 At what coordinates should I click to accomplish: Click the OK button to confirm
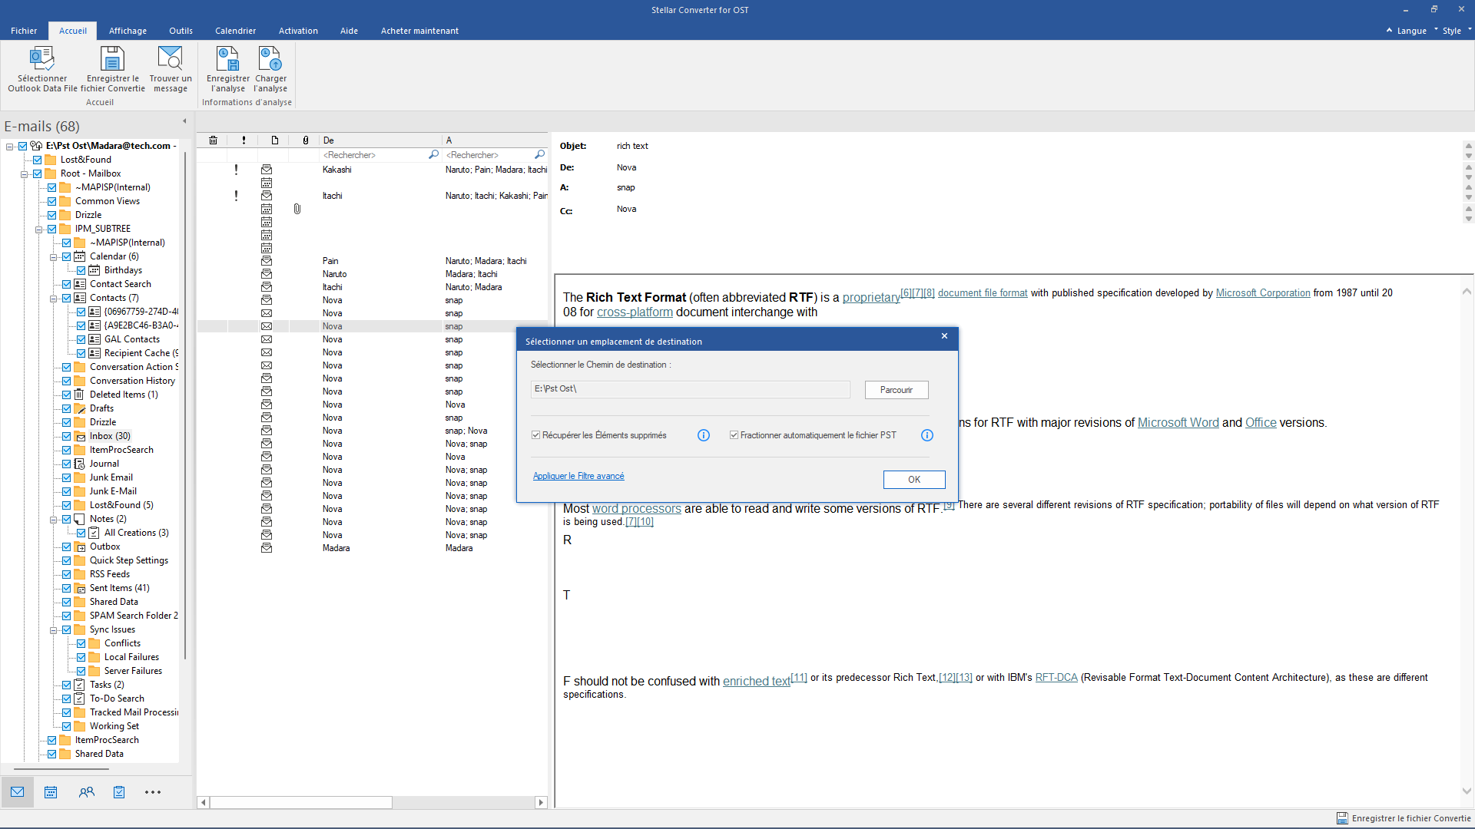913,477
